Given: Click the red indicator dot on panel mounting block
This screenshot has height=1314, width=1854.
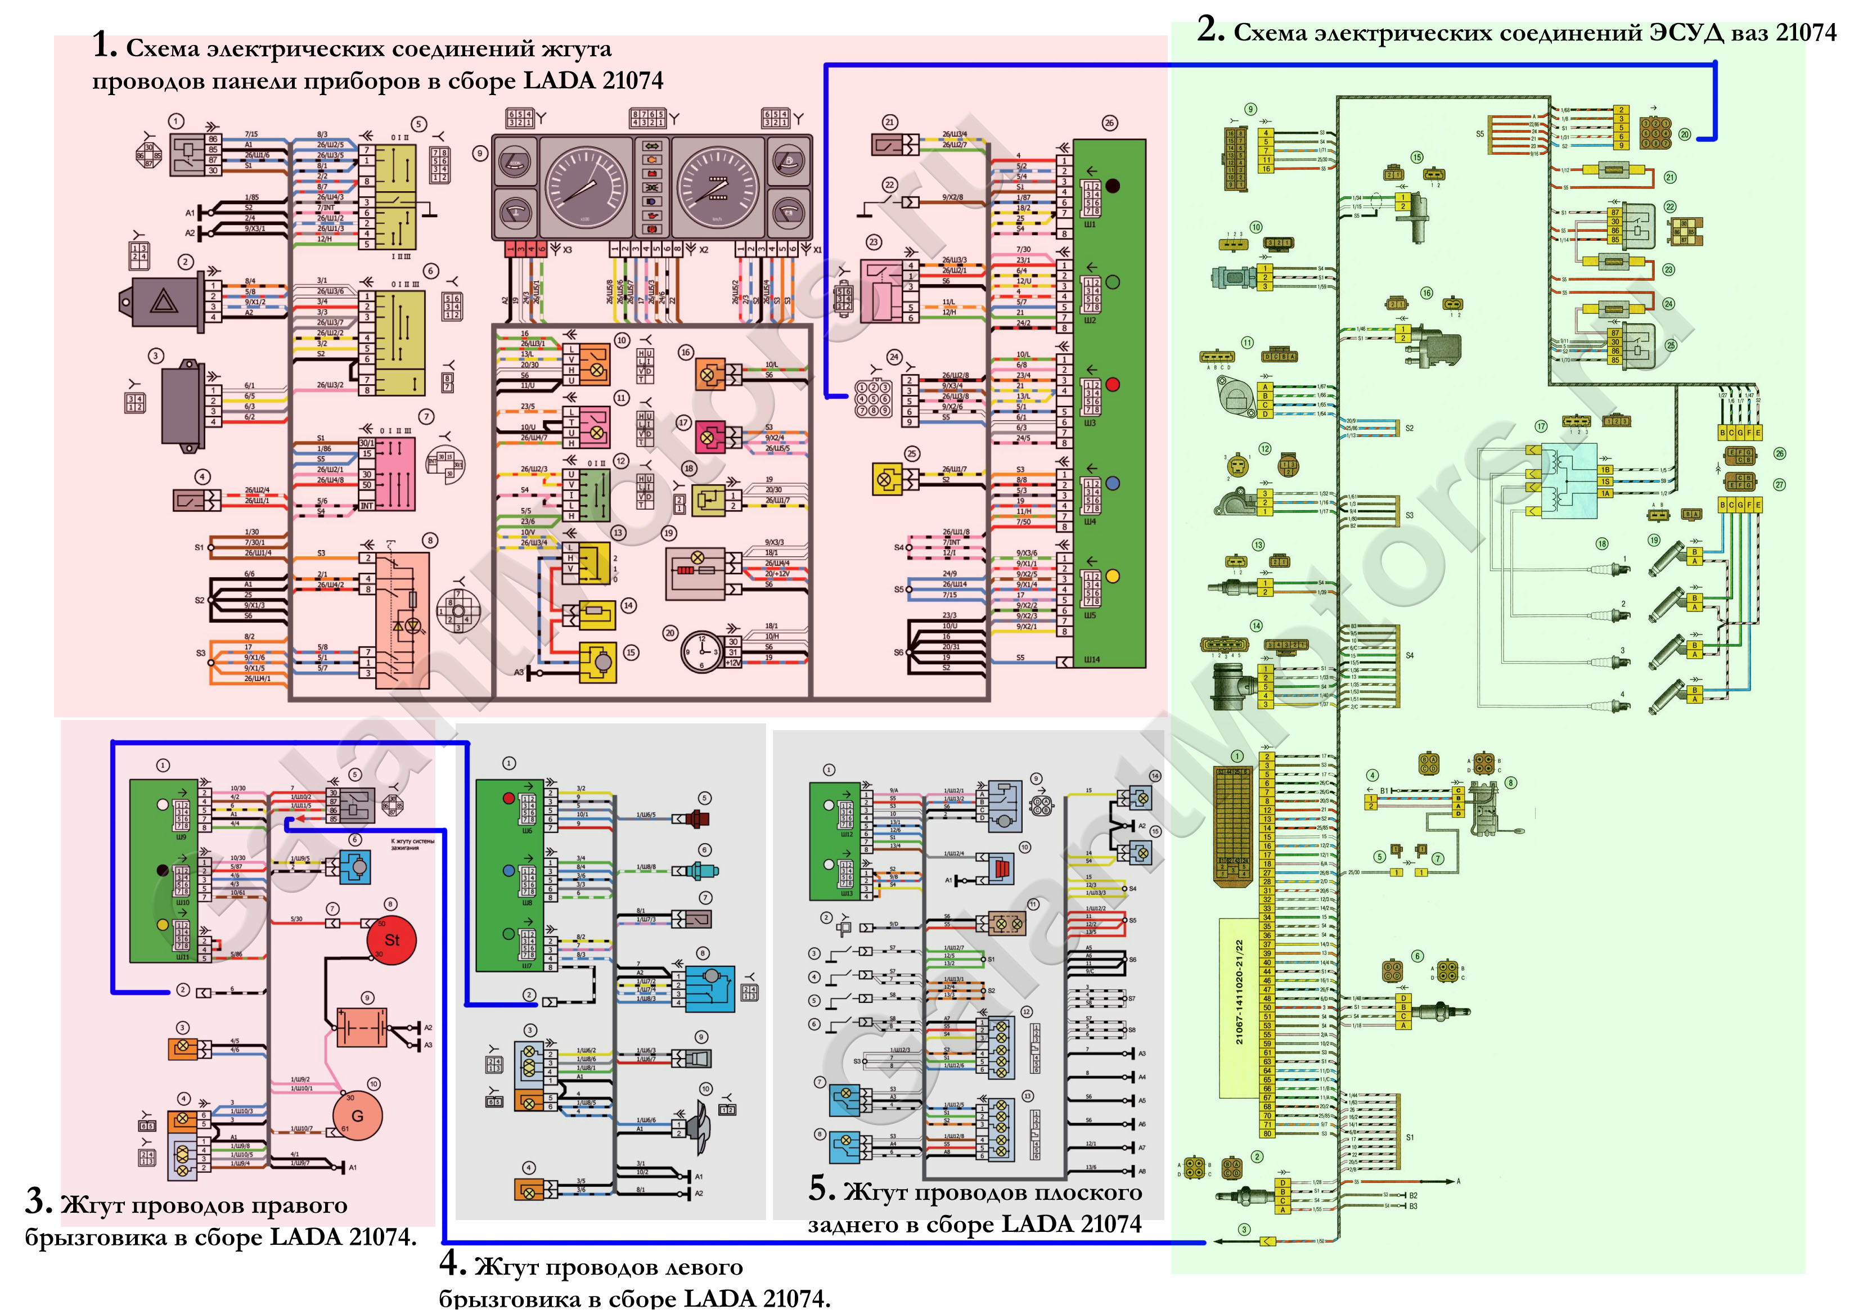Looking at the screenshot, I should click(1112, 384).
